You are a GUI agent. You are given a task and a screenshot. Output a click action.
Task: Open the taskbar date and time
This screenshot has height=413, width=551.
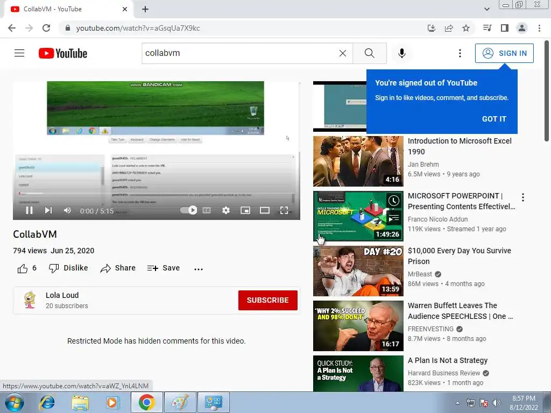(524, 402)
